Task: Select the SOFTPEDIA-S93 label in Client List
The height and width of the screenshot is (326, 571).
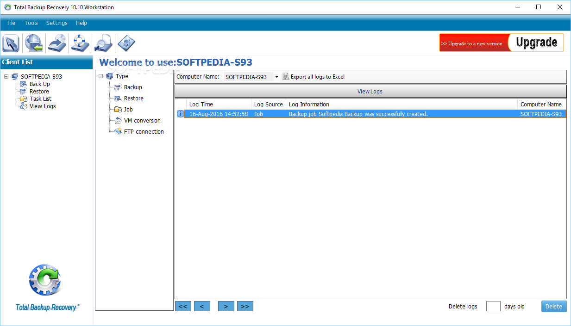Action: click(41, 76)
